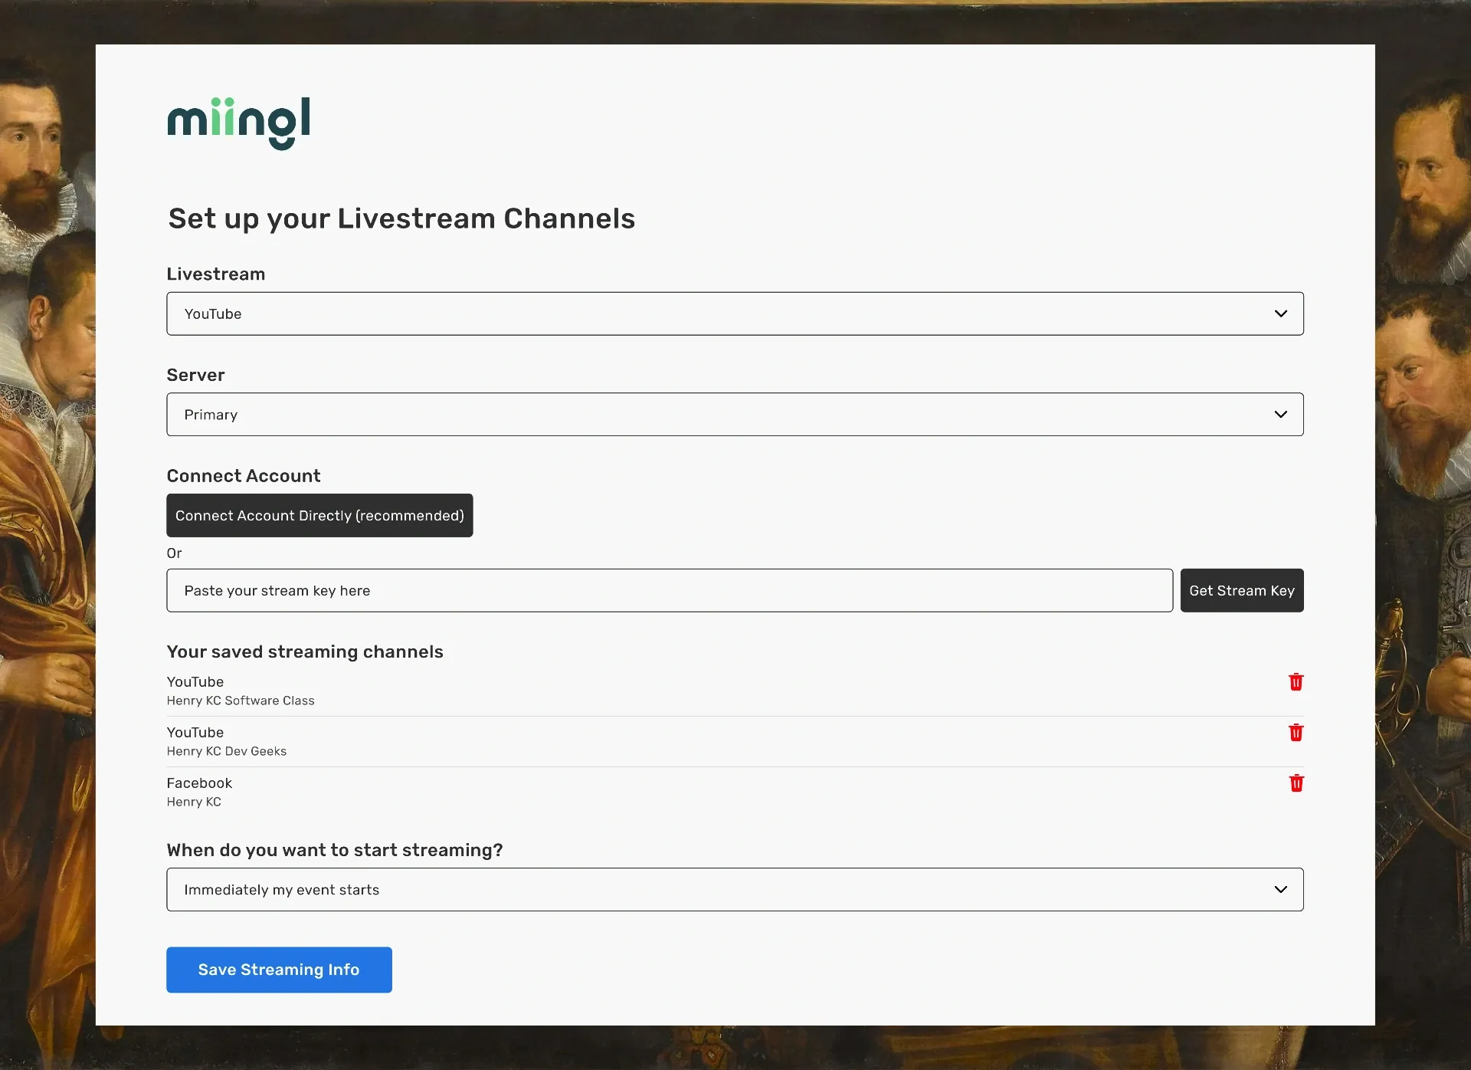Open the streaming start time dropdown
Screen dimensions: 1471x1070
735,889
